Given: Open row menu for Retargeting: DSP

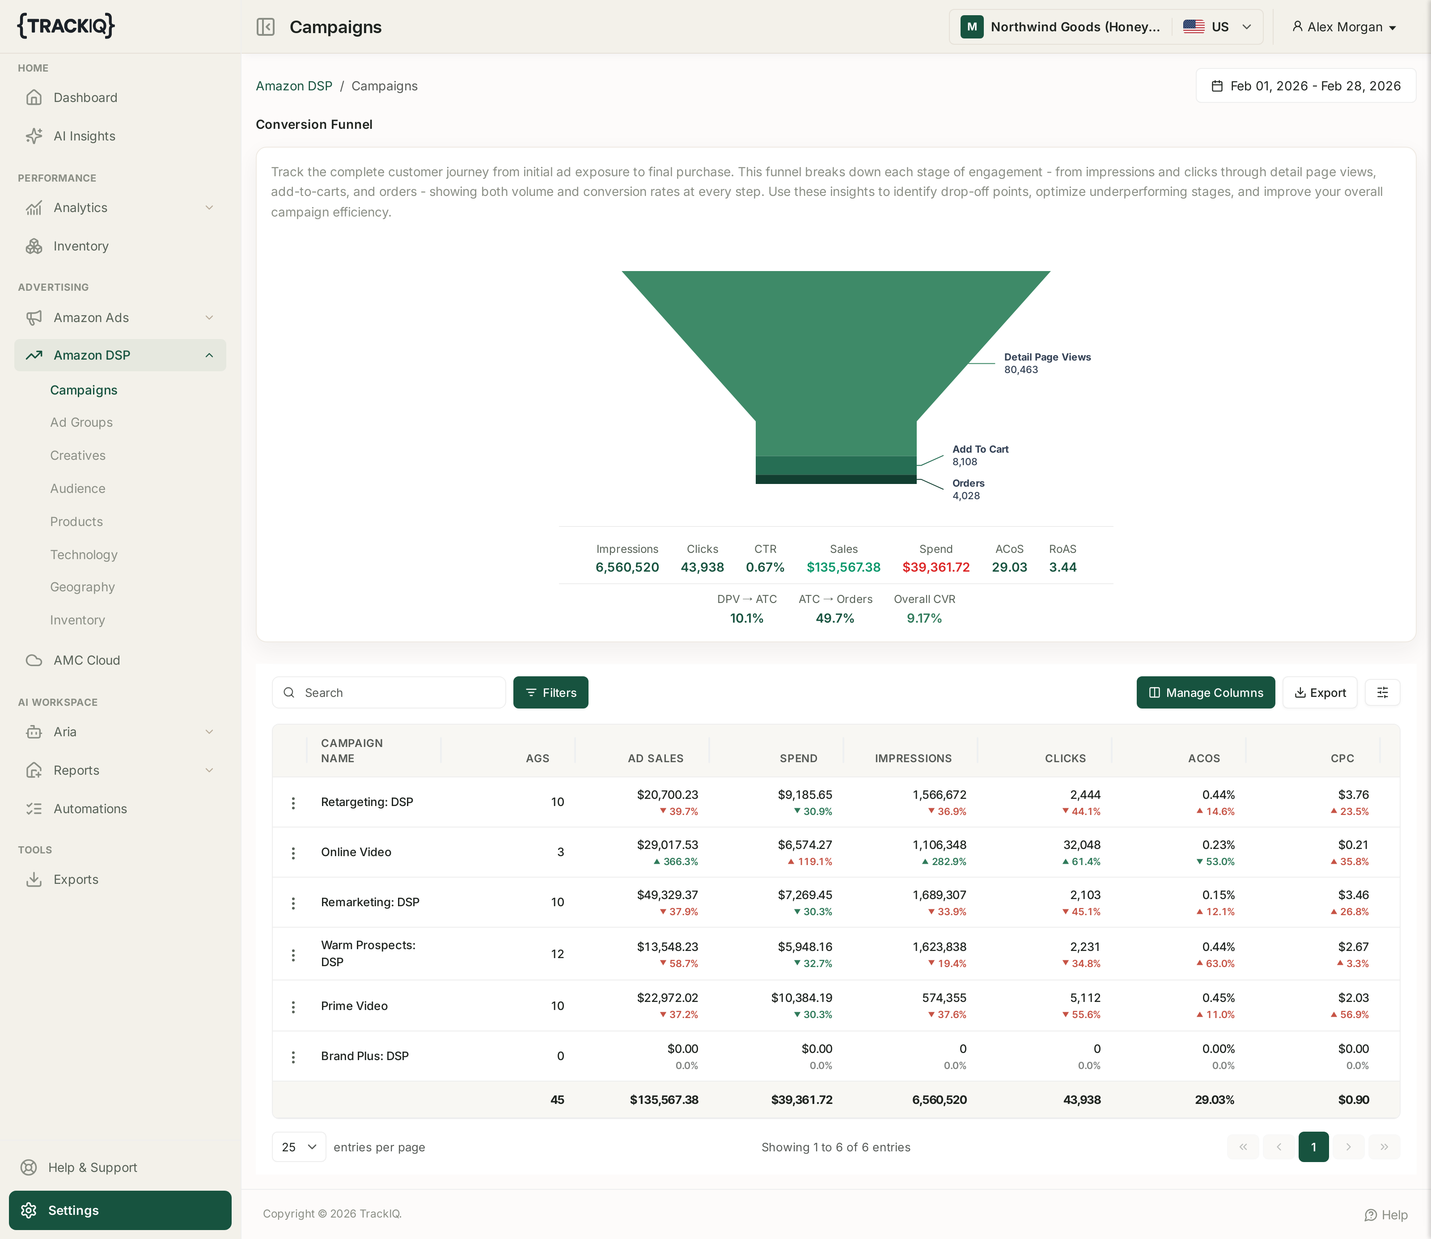Looking at the screenshot, I should click(293, 803).
